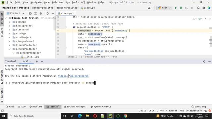Select opened file locate target icon
Viewport: 212px width, 119px height.
click(30, 13)
